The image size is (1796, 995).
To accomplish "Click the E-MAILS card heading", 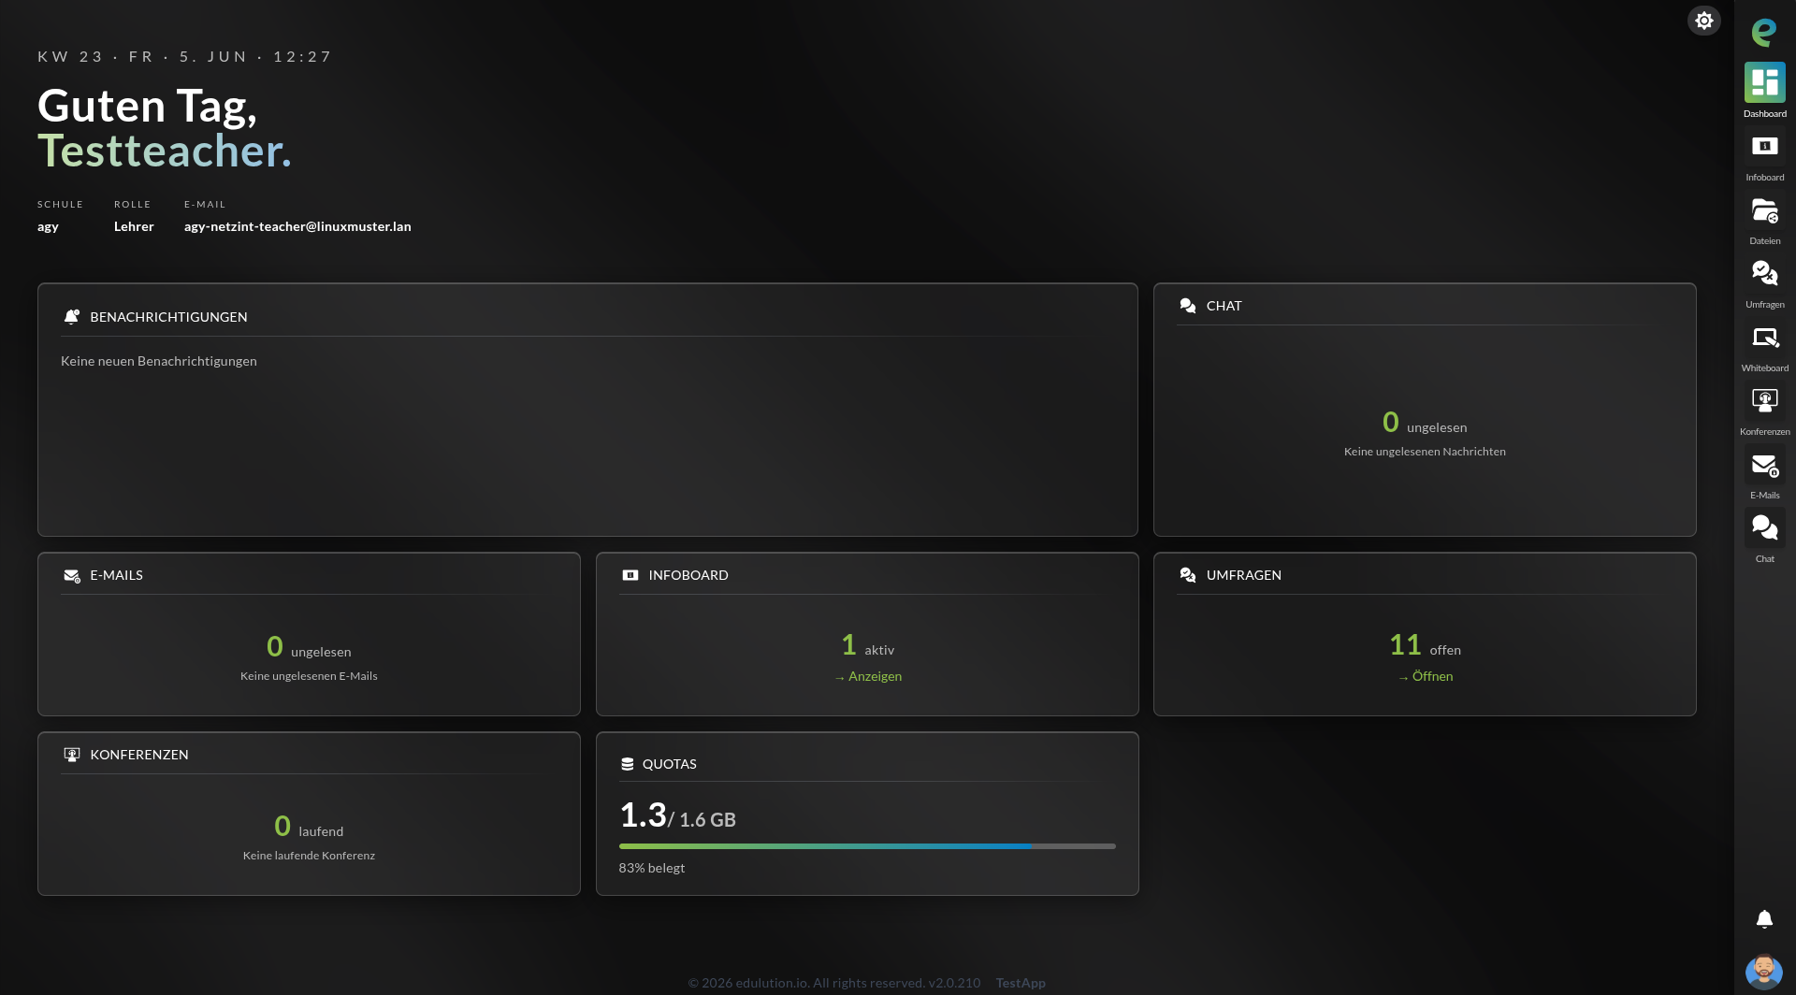I will (116, 575).
